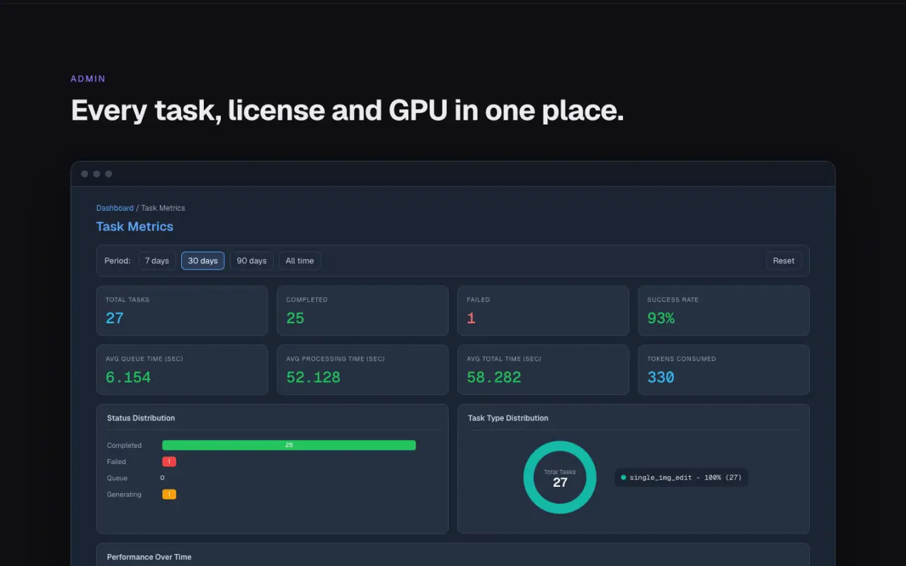Click the single_img_edit legend entry
Image resolution: width=906 pixels, height=566 pixels.
pyautogui.click(x=682, y=478)
